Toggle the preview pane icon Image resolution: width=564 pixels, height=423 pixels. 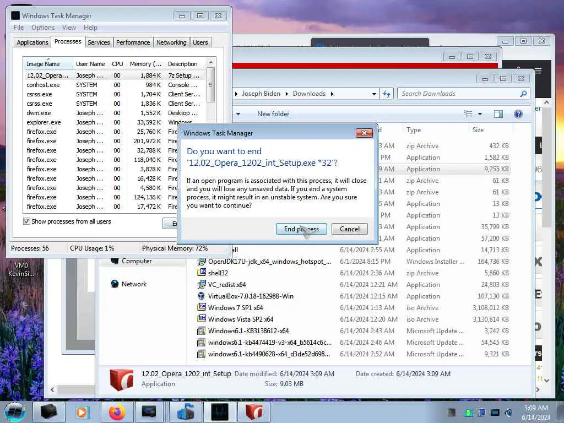click(498, 114)
